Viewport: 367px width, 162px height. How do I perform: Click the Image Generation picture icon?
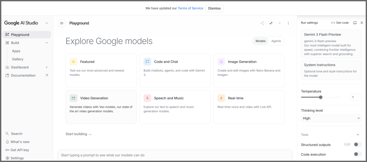(x=221, y=62)
